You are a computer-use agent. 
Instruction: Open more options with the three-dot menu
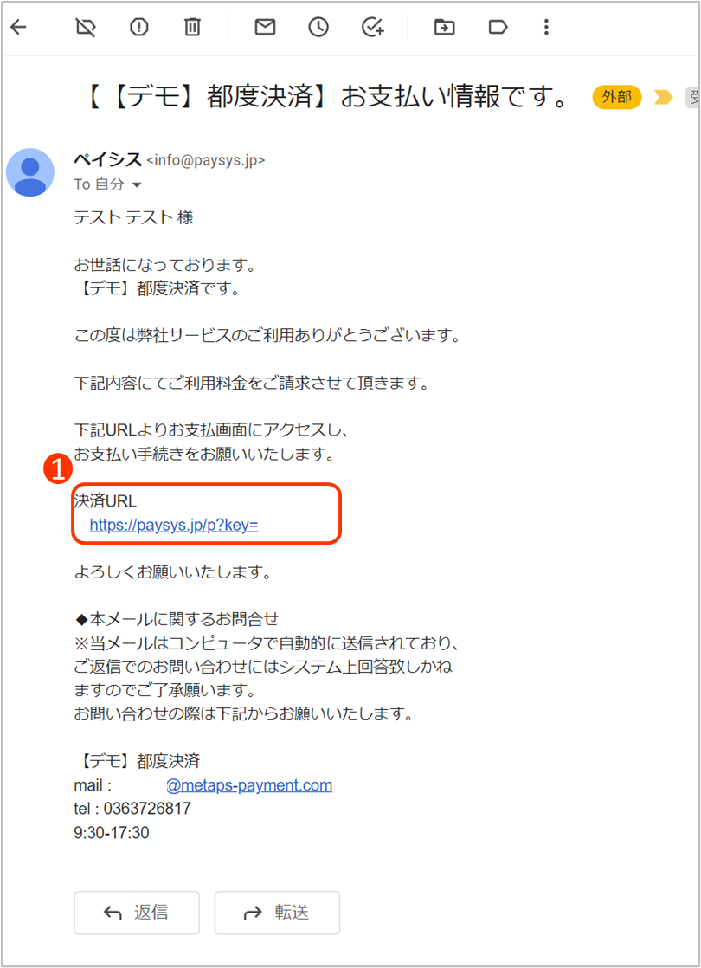pyautogui.click(x=546, y=27)
